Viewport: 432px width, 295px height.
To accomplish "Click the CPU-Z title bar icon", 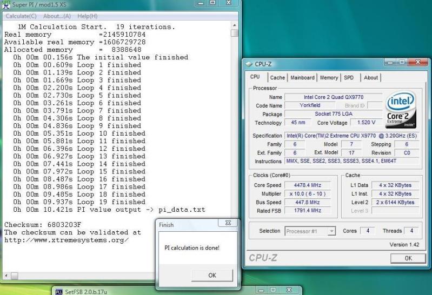I will (248, 64).
